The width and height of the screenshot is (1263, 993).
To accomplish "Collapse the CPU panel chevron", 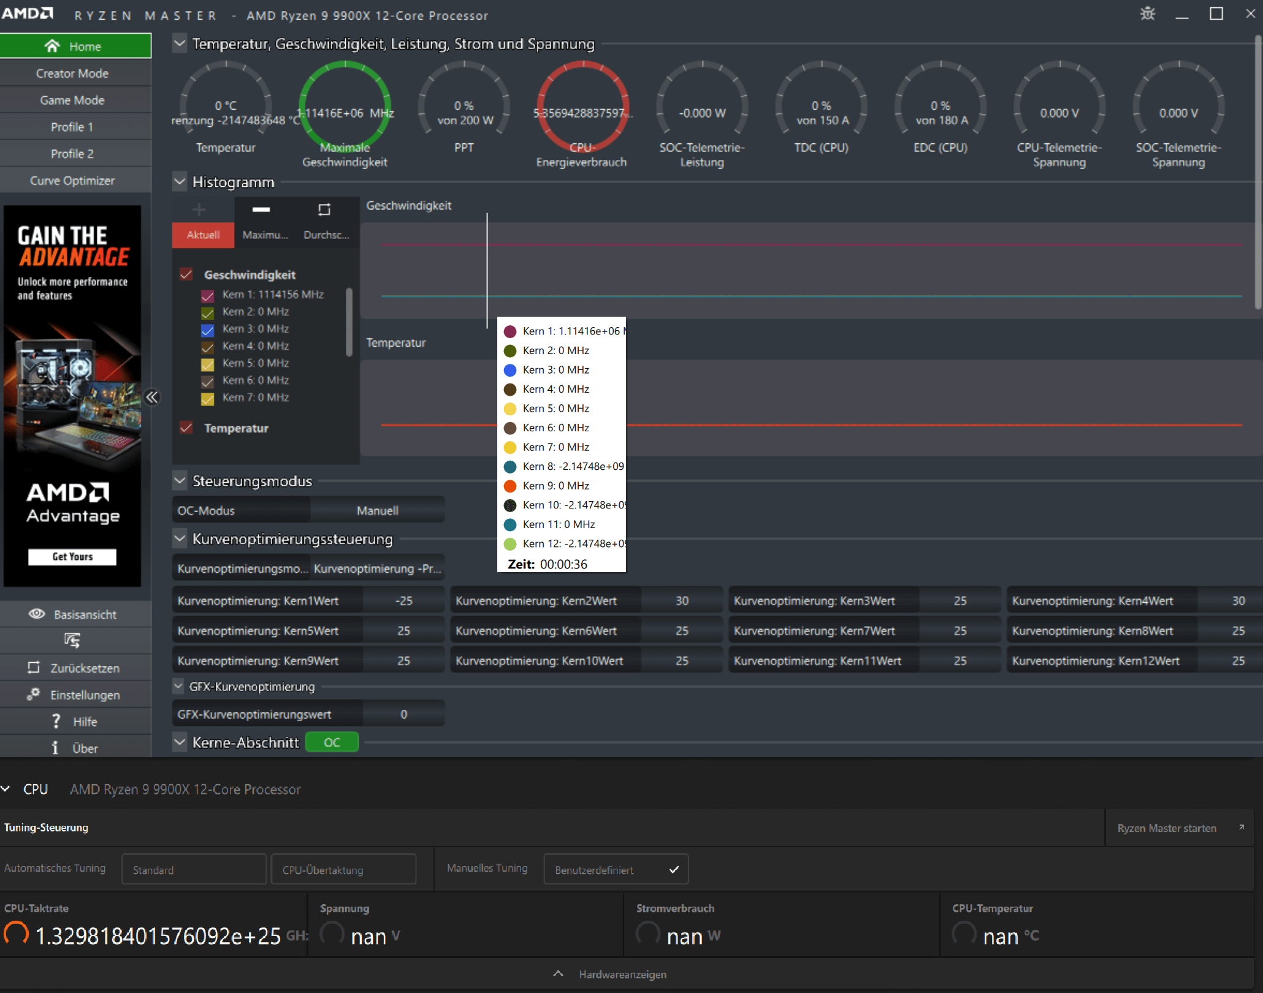I will (x=6, y=788).
